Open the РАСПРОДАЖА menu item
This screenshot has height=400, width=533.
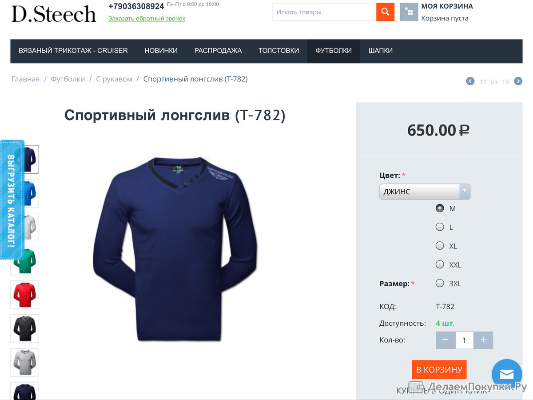click(x=218, y=51)
